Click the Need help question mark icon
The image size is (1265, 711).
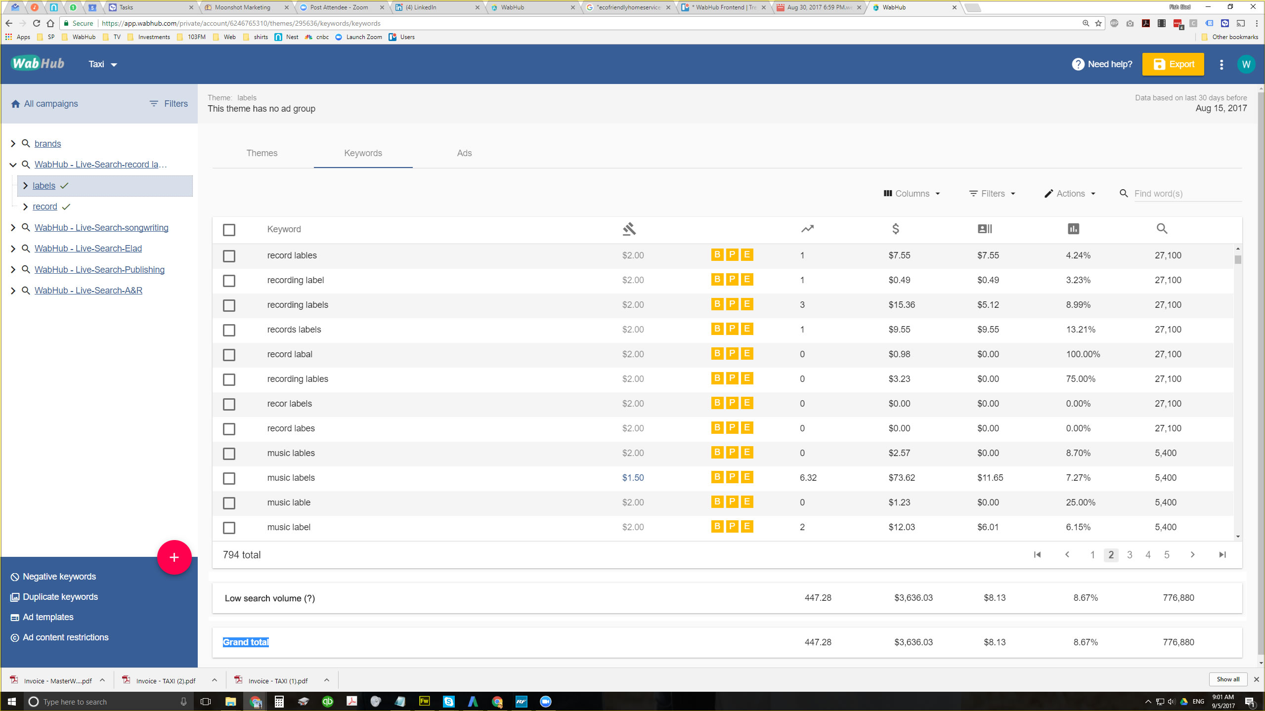(x=1078, y=64)
